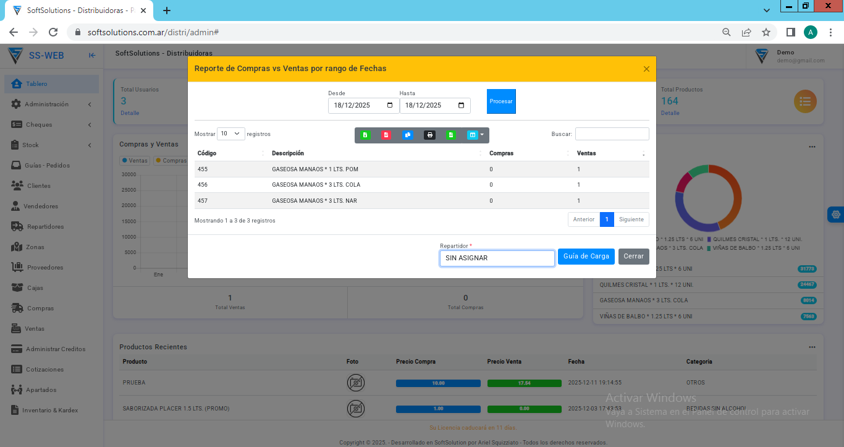Bookmark this page with the star icon
The height and width of the screenshot is (447, 844).
766,32
